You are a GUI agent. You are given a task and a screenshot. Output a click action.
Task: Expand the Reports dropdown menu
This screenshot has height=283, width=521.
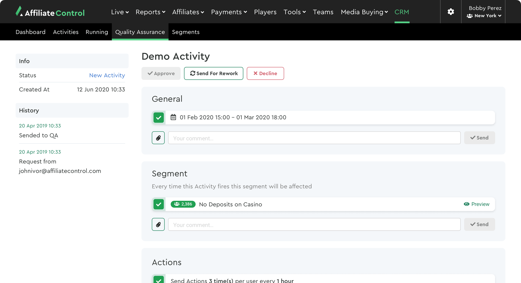tap(150, 12)
